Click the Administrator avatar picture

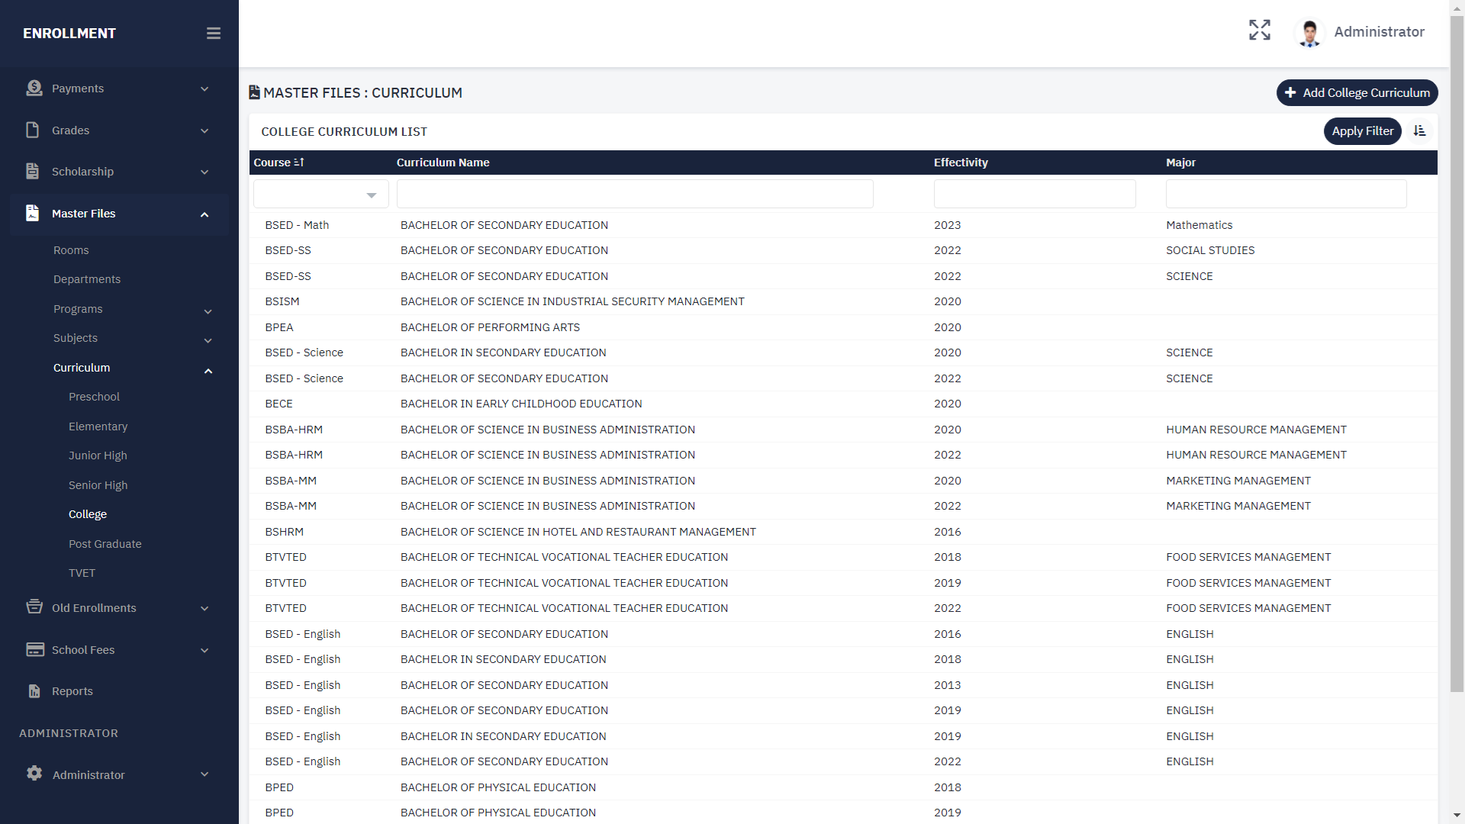1310,33
